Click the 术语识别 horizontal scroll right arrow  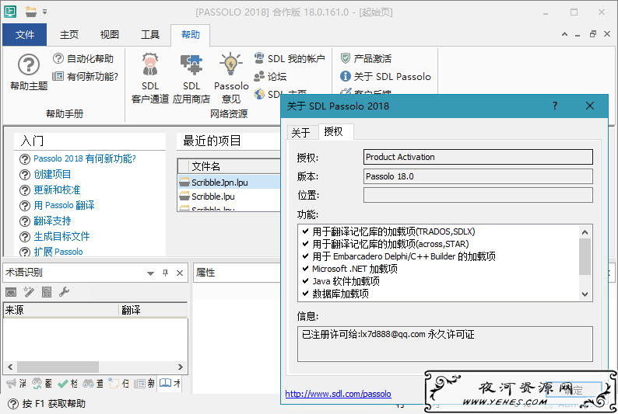180,367
